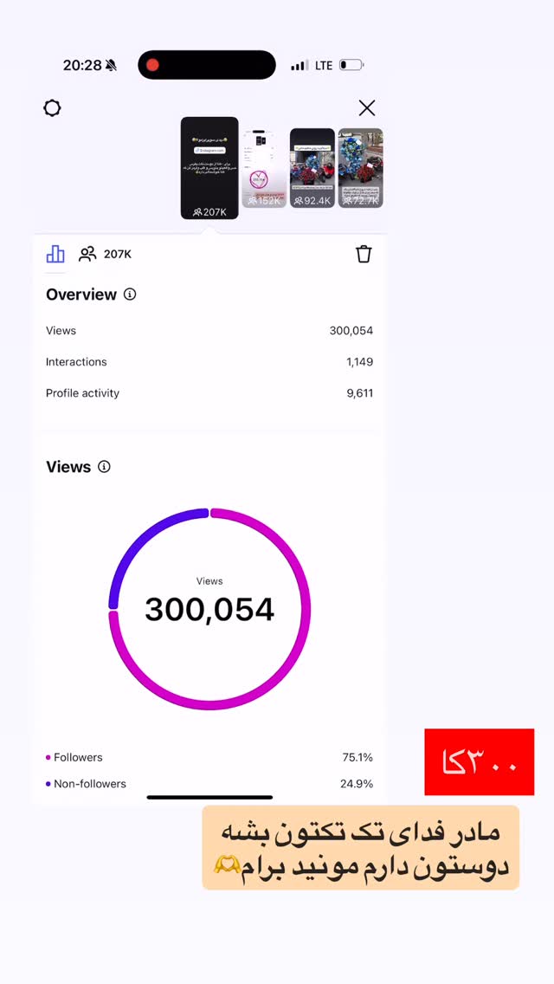
Task: Select the story thumbnail with 207K viewers
Action: click(x=209, y=168)
